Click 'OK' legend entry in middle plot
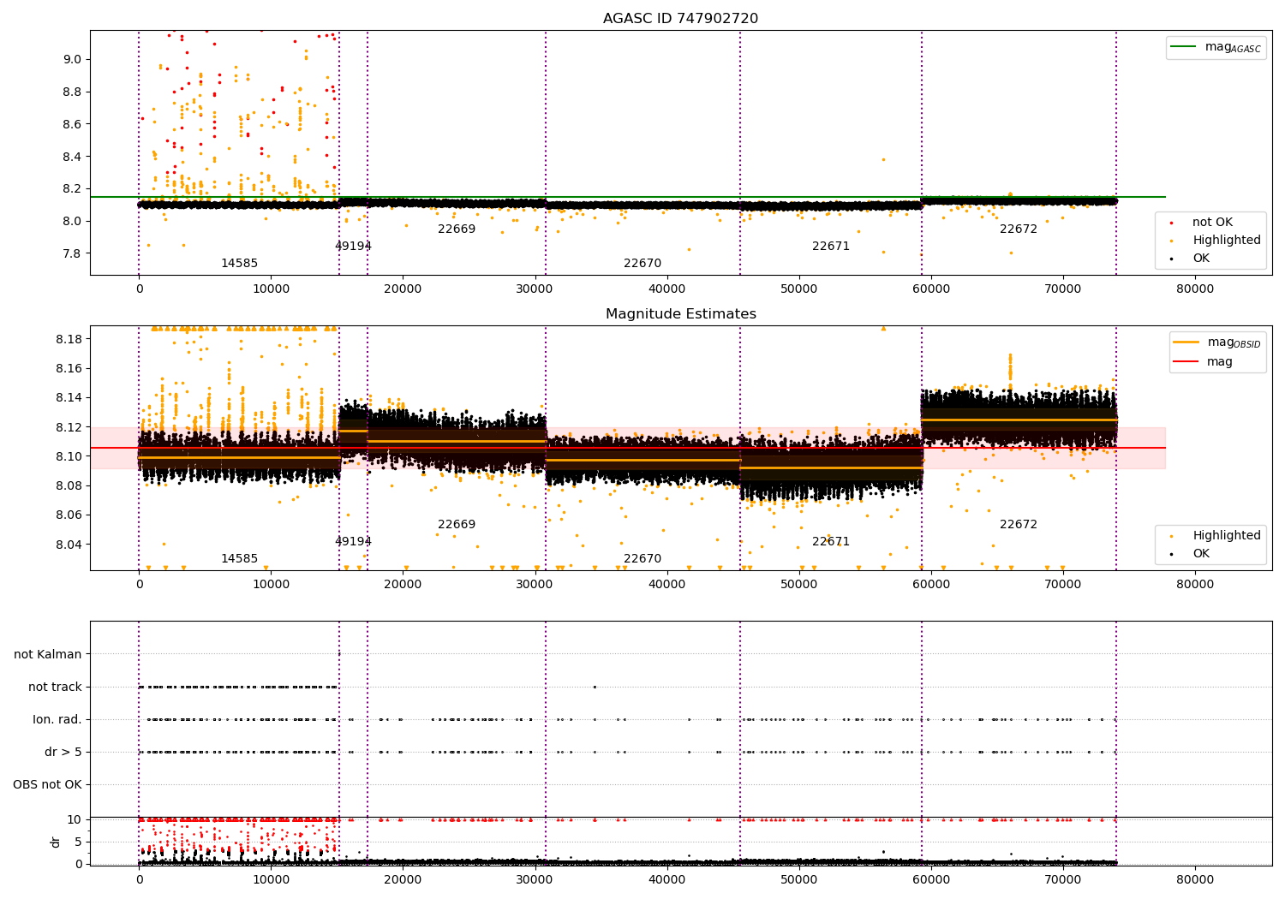This screenshot has width=1285, height=899. pyautogui.click(x=1191, y=554)
